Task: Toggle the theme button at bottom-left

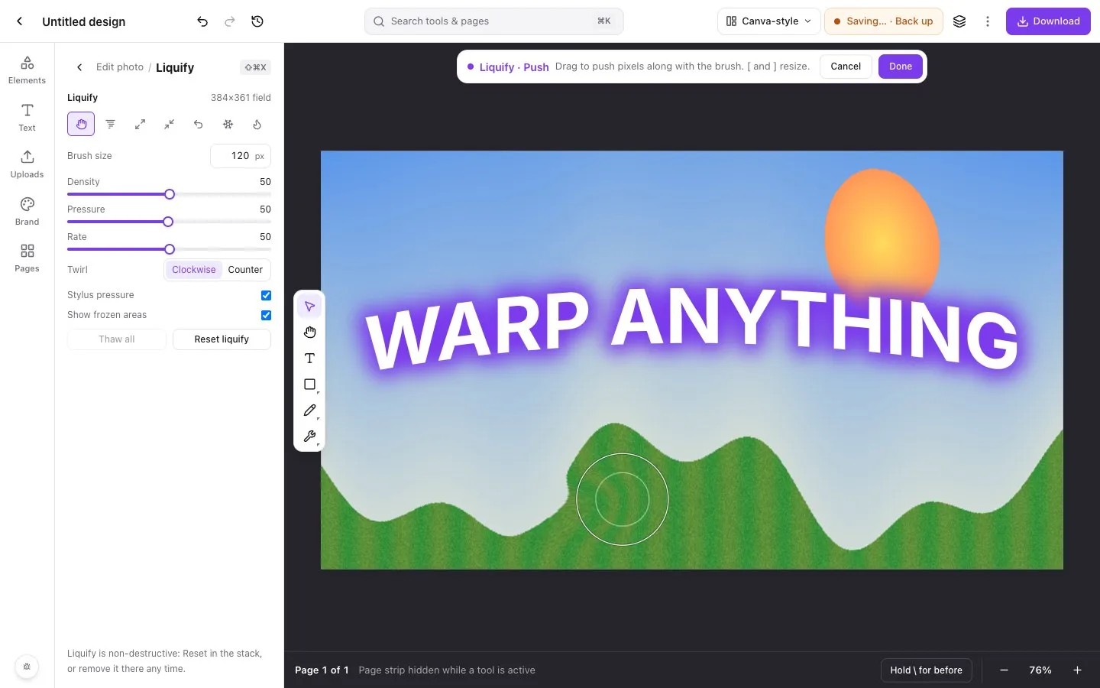Action: click(x=27, y=667)
